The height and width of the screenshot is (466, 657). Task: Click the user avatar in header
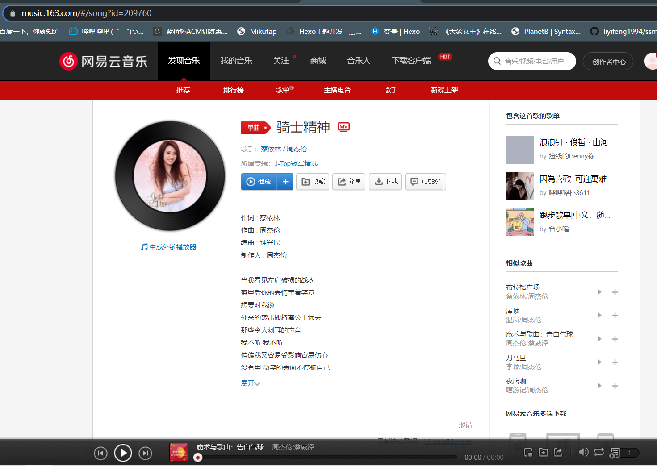(651, 61)
